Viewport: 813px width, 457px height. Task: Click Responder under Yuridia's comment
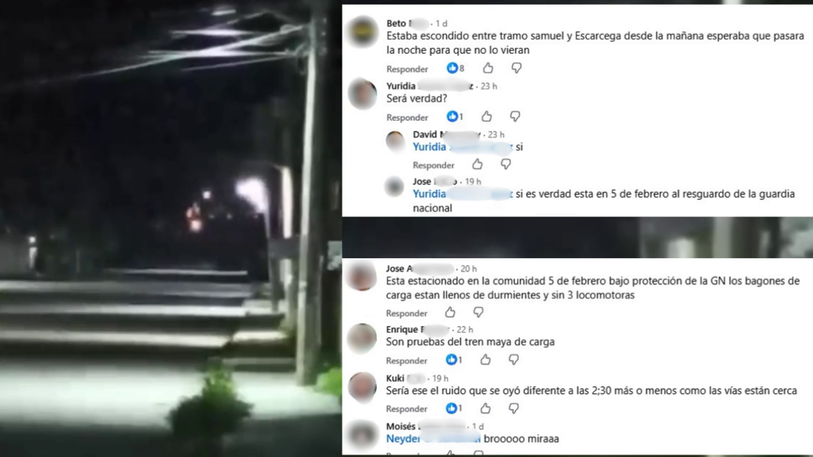pos(407,117)
